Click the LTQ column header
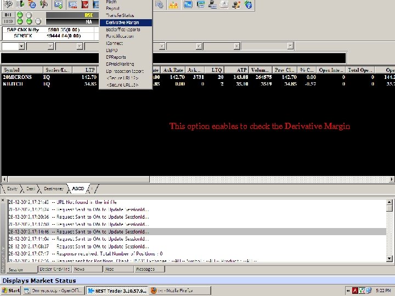This screenshot has width=395, height=296. point(215,70)
